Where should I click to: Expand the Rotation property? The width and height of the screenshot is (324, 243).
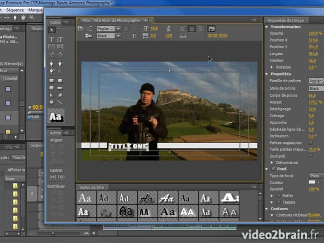click(x=272, y=67)
